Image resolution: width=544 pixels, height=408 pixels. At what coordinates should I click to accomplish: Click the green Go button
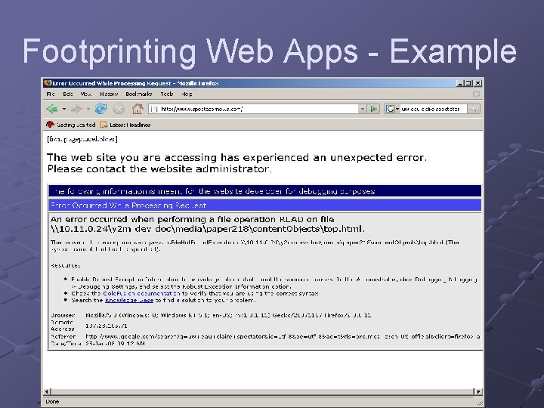374,109
